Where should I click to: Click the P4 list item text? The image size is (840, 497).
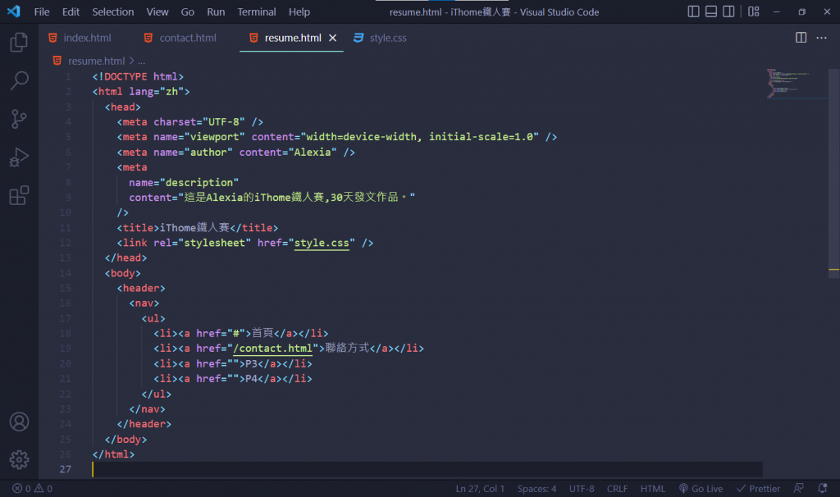(x=251, y=379)
